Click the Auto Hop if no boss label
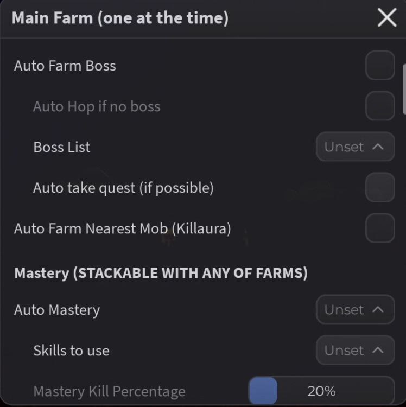The height and width of the screenshot is (407, 406). tap(97, 106)
